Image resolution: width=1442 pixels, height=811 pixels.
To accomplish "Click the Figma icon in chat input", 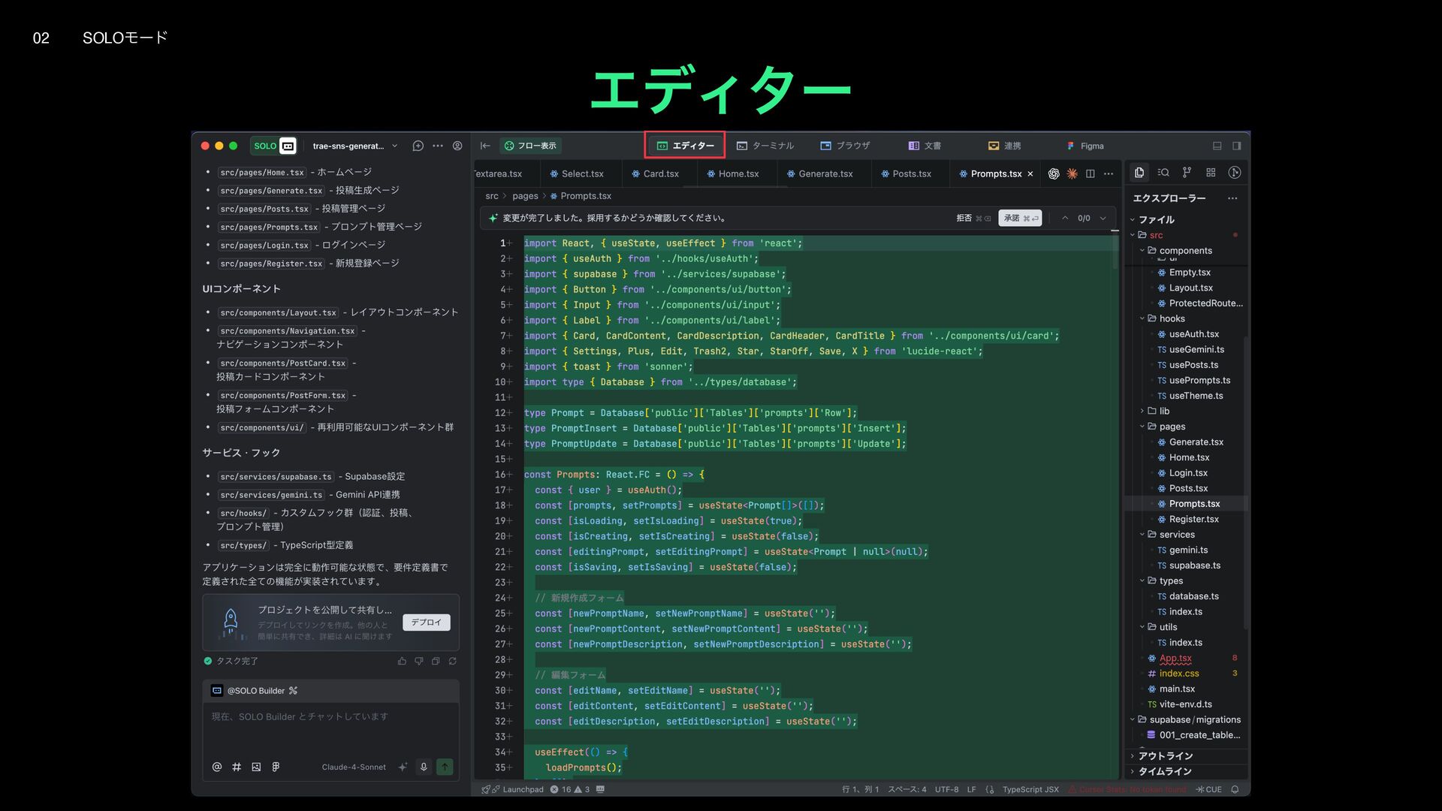I will [x=276, y=767].
